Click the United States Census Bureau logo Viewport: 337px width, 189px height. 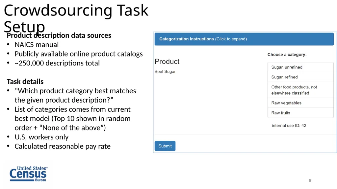click(29, 174)
